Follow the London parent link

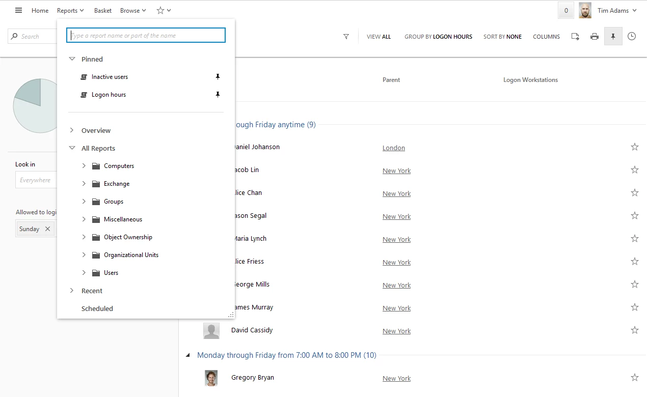coord(394,148)
